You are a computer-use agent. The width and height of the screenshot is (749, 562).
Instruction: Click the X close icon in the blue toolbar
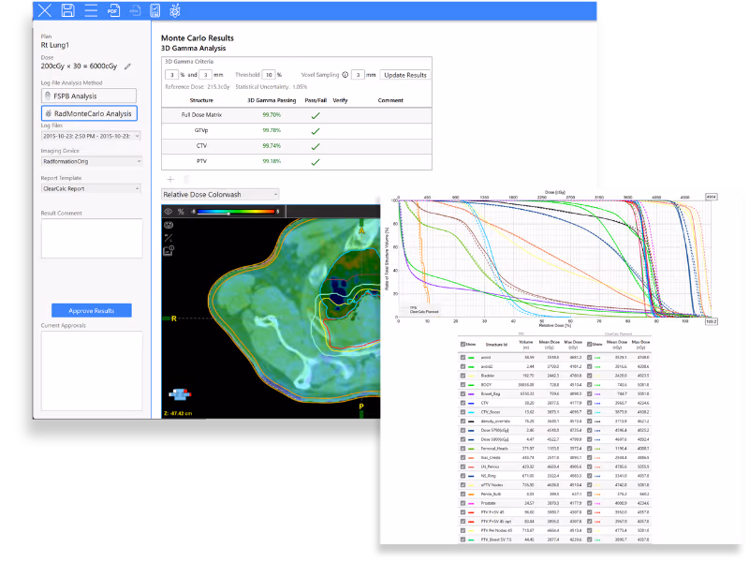pos(44,10)
